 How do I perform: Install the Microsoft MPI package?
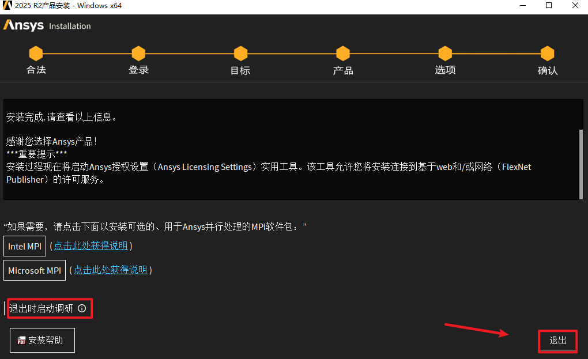point(35,270)
